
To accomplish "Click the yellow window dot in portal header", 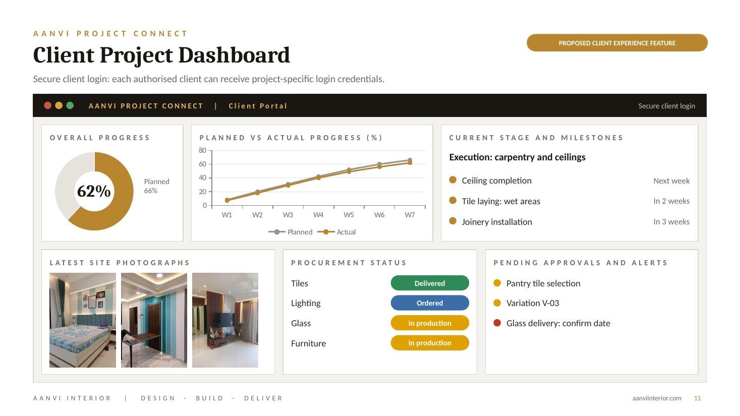I will (59, 105).
